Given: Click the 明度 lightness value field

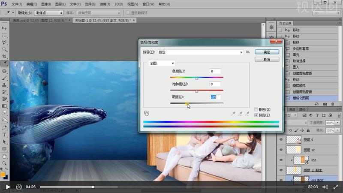Looking at the screenshot, I should tap(215, 97).
